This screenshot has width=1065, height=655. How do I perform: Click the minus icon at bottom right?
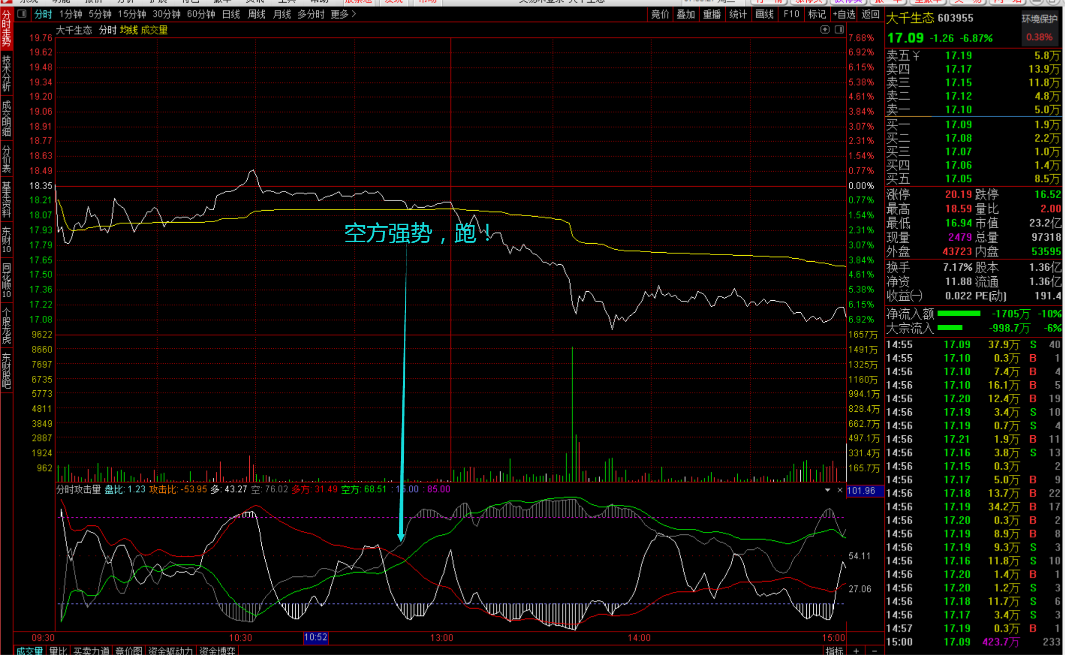pos(874,650)
